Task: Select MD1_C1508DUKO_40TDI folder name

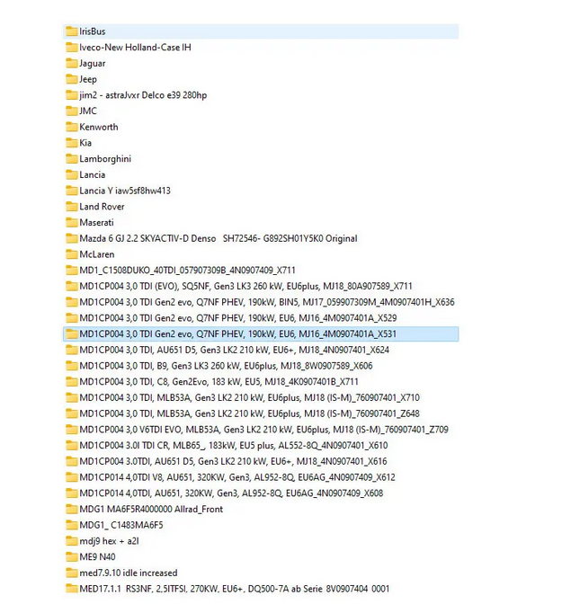Action: [x=187, y=271]
